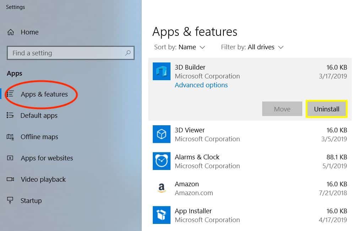The height and width of the screenshot is (231, 362).
Task: Select the Amazon entry in the app list
Action: click(x=249, y=188)
